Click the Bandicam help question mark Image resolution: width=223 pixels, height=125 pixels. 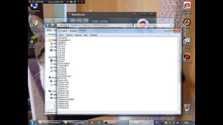pyautogui.click(x=134, y=14)
